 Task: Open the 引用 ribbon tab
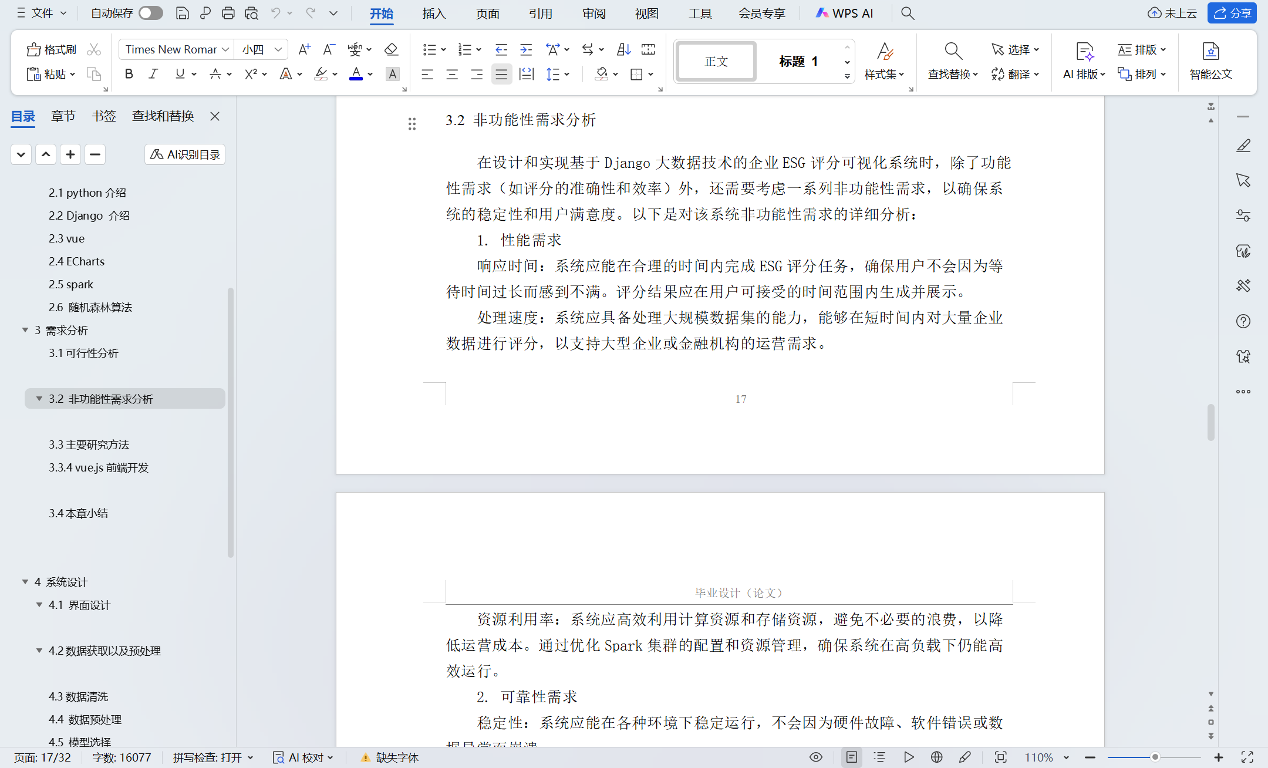click(540, 13)
